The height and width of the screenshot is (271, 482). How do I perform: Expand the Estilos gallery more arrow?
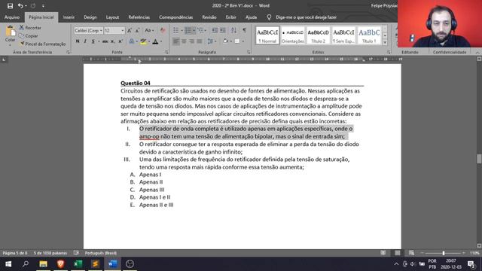coord(385,42)
